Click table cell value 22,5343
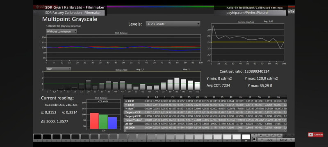The height and width of the screenshot is (147, 328). click(x=250, y=109)
